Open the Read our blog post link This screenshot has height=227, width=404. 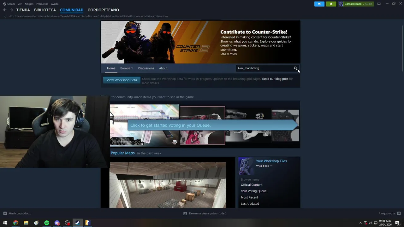[275, 79]
